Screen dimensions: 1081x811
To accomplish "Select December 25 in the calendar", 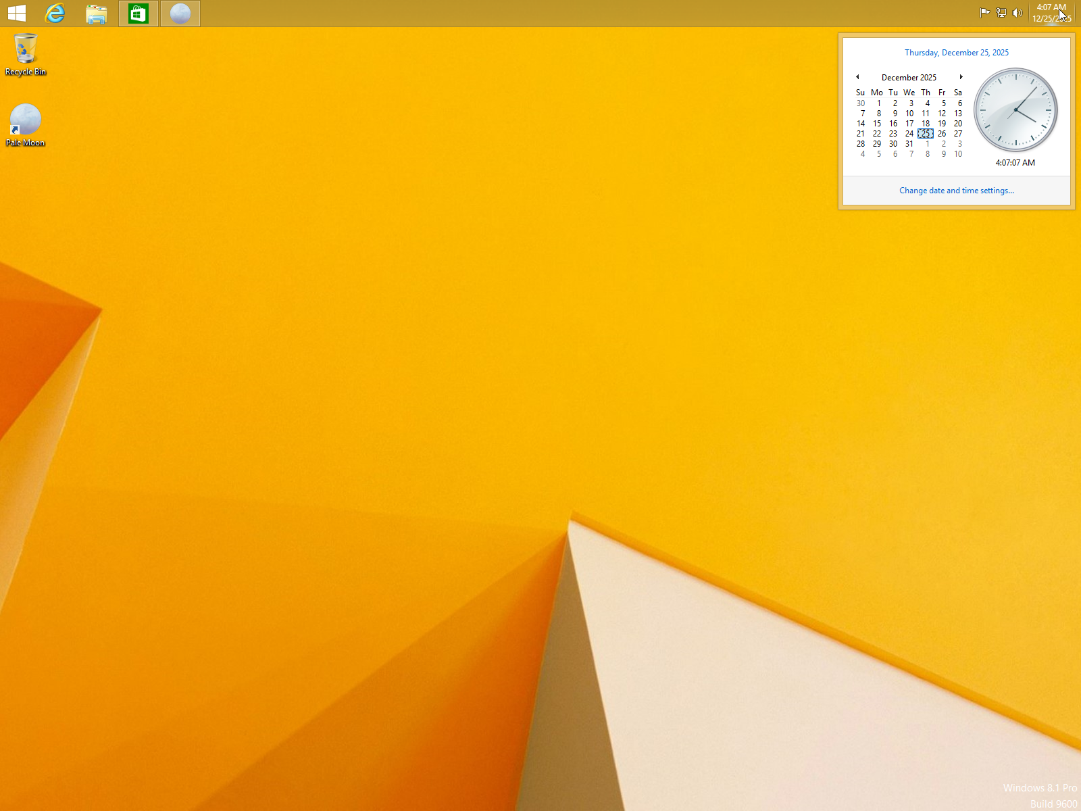I will (x=926, y=133).
